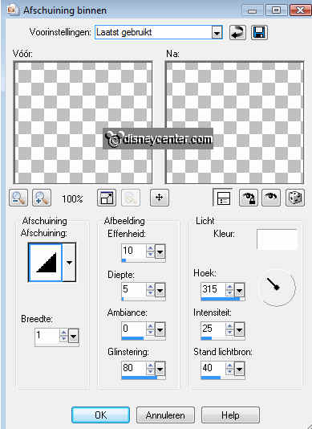Click the Hoek angle dial control
This screenshot has height=429, width=312.
[x=277, y=288]
